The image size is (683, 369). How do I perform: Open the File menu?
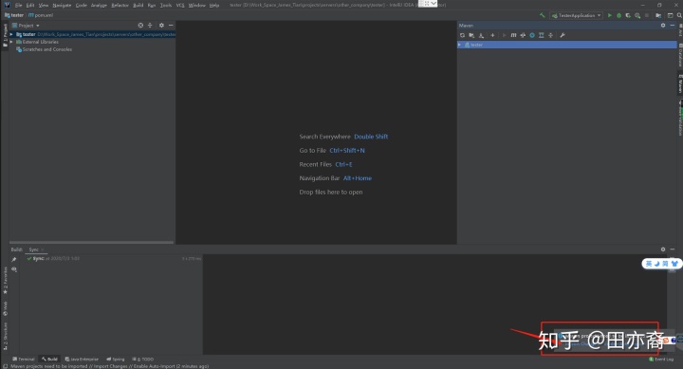tap(18, 6)
